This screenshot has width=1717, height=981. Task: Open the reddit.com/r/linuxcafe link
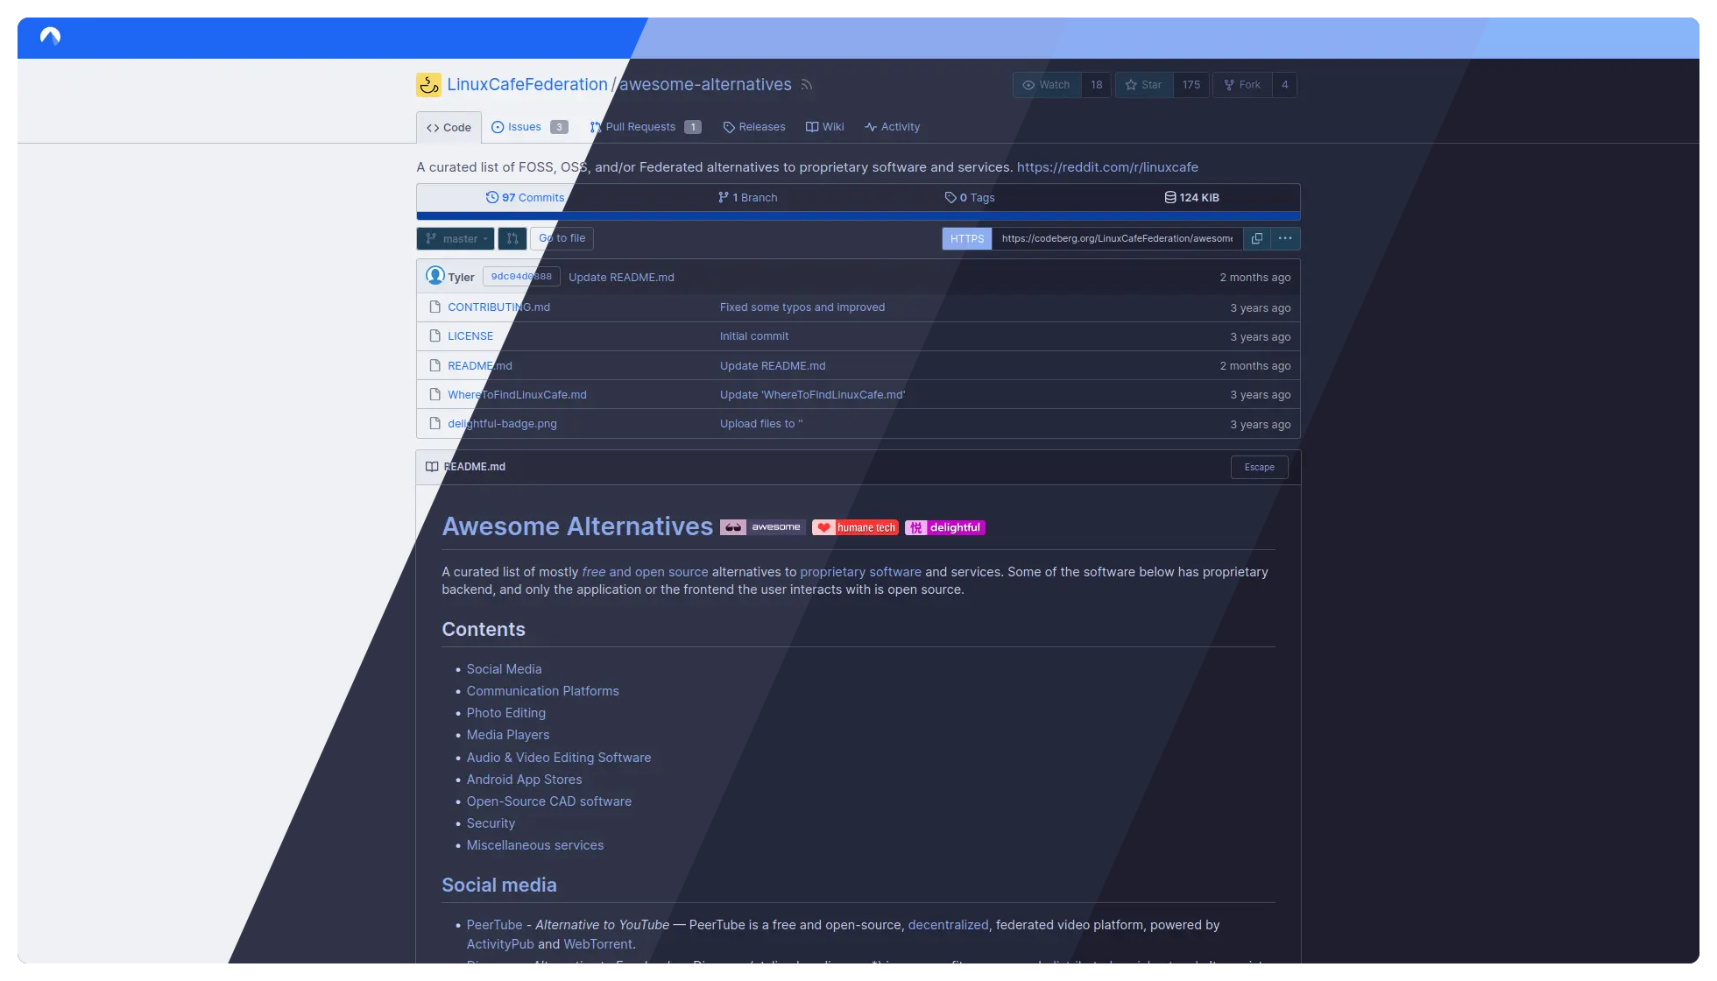coord(1107,167)
